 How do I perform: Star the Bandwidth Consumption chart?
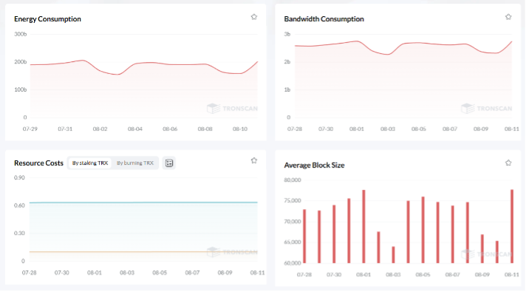508,17
